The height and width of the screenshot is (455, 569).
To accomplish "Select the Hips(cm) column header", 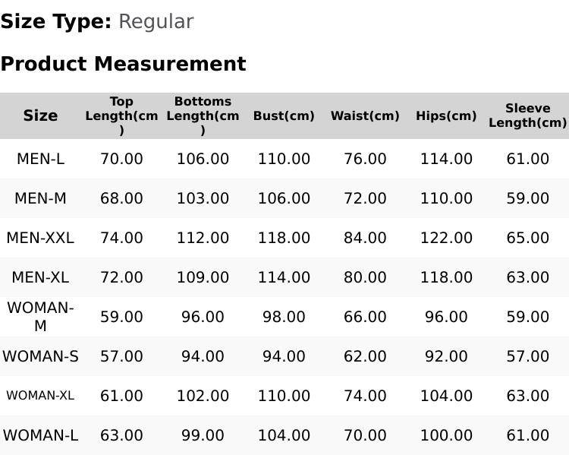I will [446, 115].
